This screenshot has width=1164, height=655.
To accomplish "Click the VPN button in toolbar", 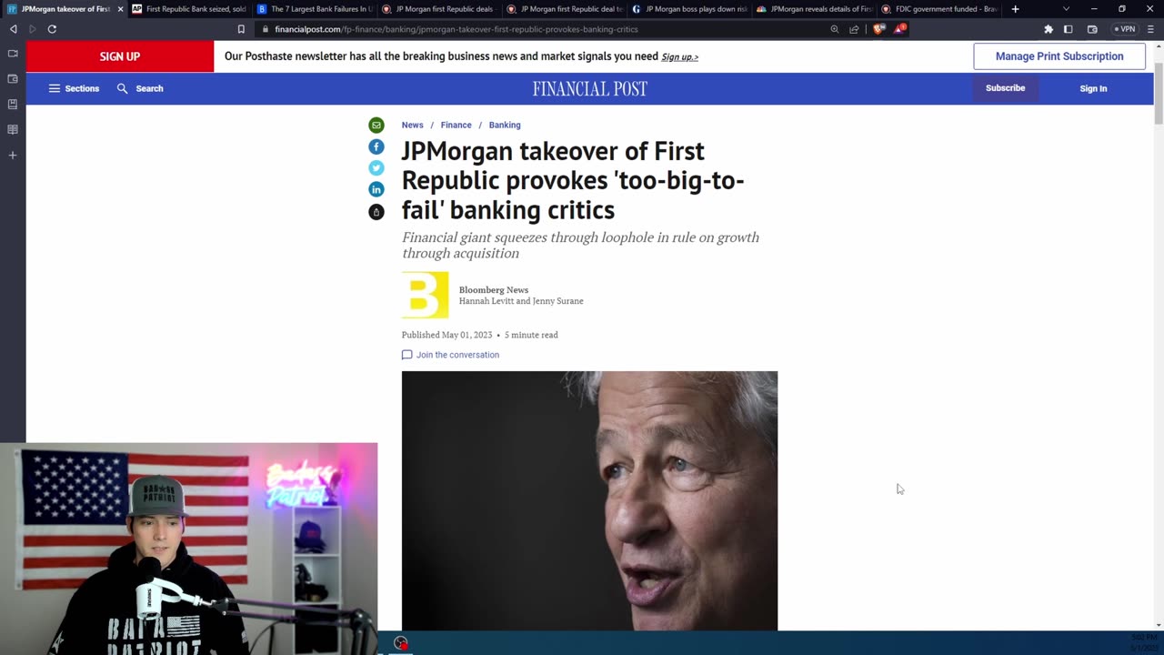I will [1125, 29].
